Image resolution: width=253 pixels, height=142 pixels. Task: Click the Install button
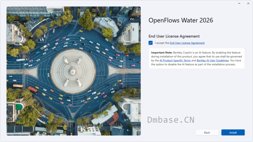(x=233, y=133)
